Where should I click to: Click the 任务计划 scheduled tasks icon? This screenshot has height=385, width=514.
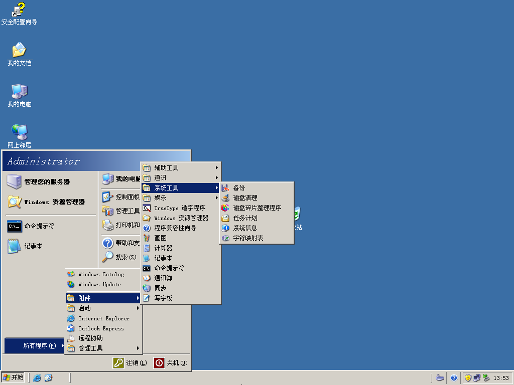tap(225, 218)
